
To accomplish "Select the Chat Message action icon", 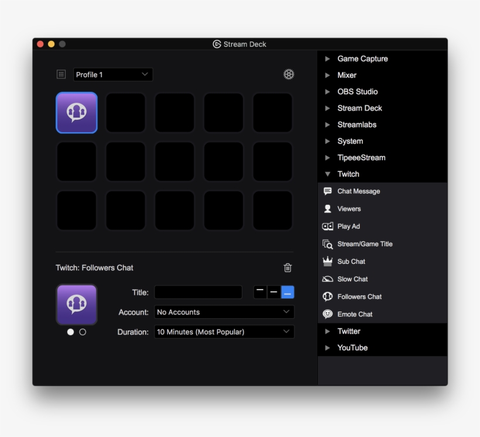I will [x=327, y=191].
